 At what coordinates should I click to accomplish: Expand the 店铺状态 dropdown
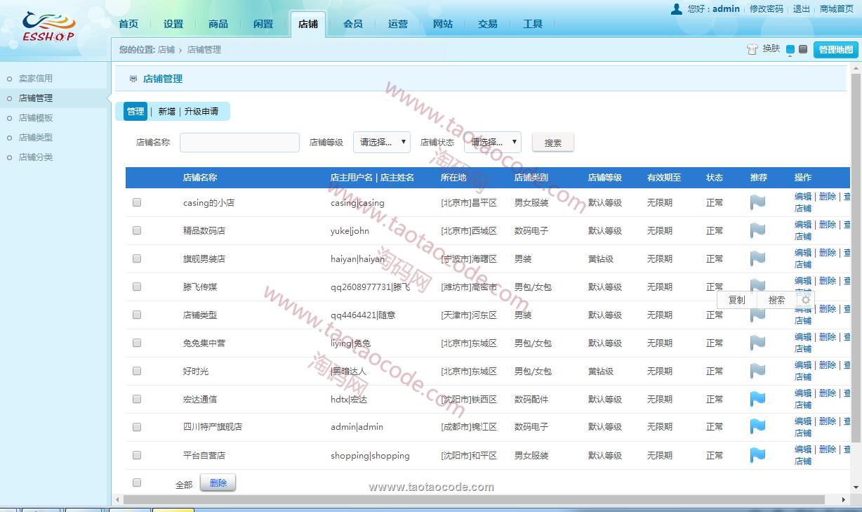pyautogui.click(x=496, y=142)
